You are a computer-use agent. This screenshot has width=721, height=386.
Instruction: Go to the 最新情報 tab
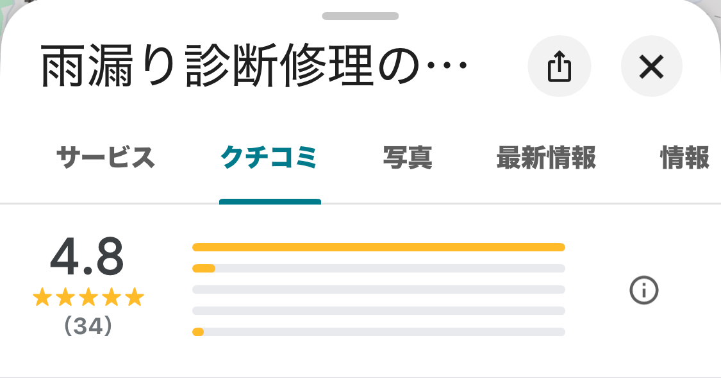pyautogui.click(x=546, y=158)
